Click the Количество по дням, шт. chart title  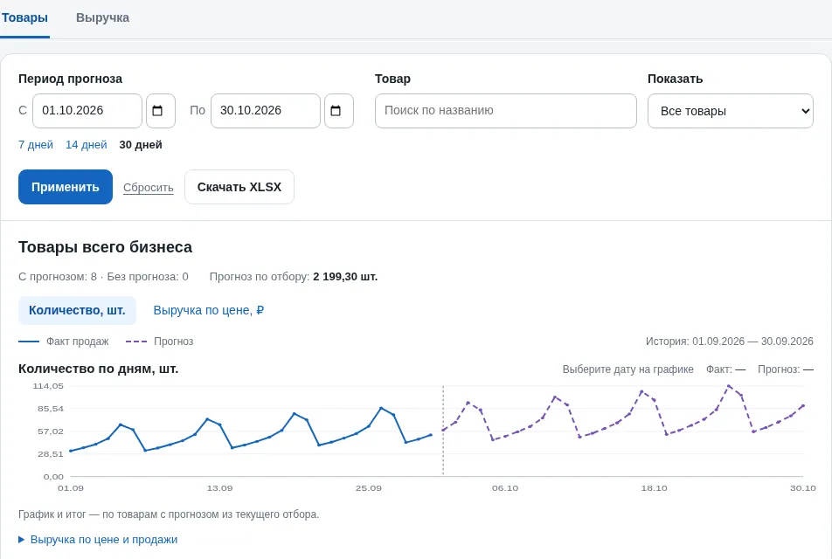pos(98,369)
